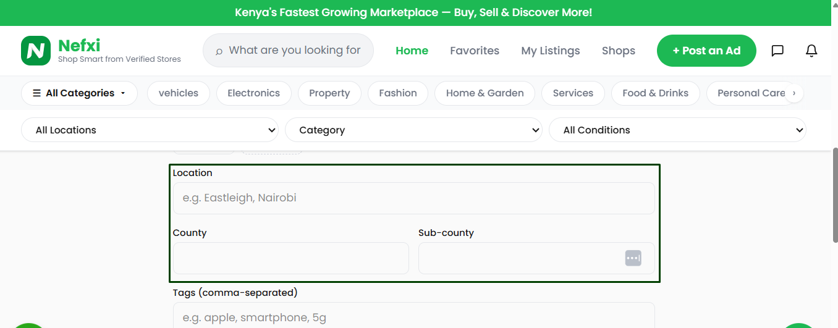Open the notifications bell icon
The height and width of the screenshot is (328, 838).
click(811, 51)
